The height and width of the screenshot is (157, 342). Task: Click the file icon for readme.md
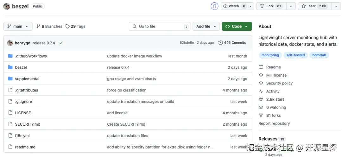(10, 147)
